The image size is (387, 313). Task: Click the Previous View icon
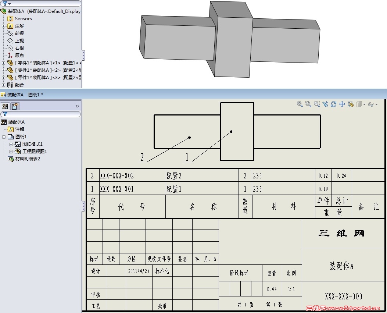325,104
